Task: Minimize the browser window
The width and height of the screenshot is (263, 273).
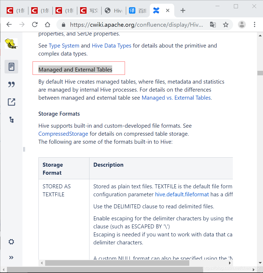Action: pyautogui.click(x=217, y=6)
